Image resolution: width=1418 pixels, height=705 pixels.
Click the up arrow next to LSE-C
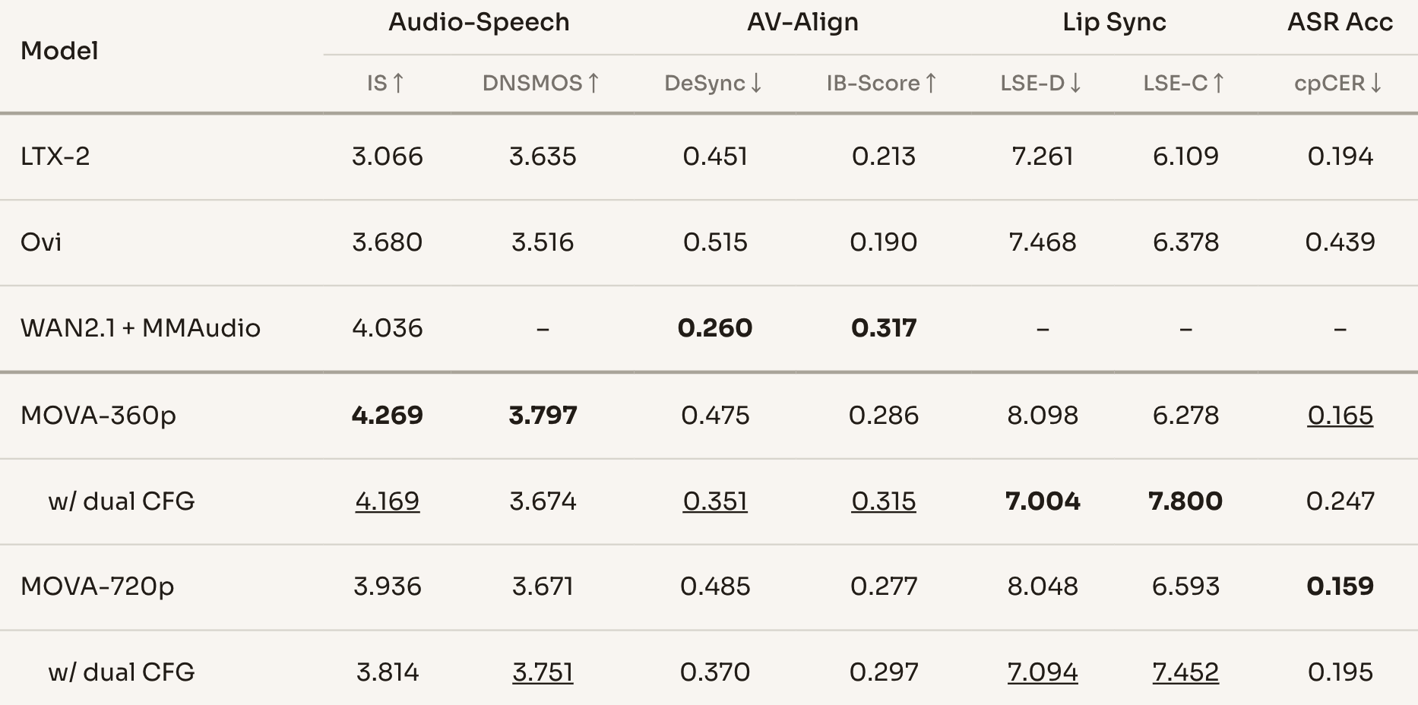[1218, 83]
